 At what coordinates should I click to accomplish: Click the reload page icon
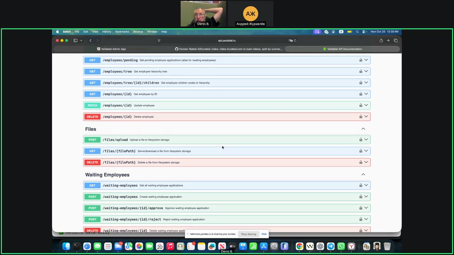(295, 40)
